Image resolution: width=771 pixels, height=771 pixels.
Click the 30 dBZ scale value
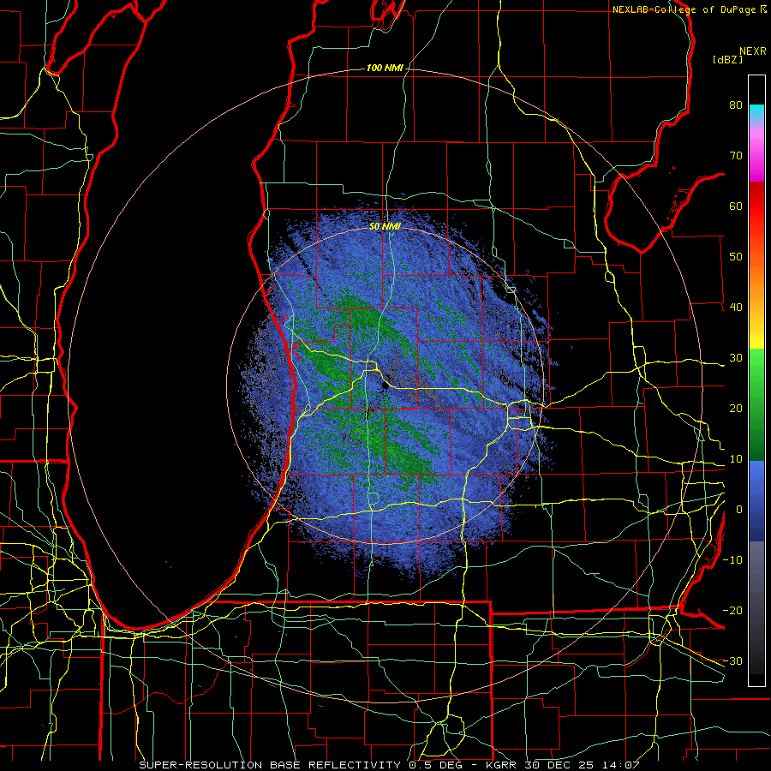click(736, 358)
